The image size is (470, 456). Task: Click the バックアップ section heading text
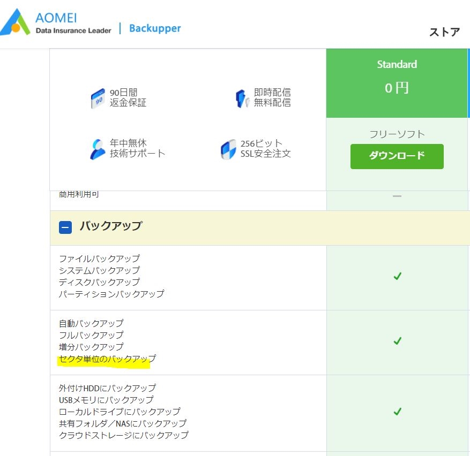[111, 226]
